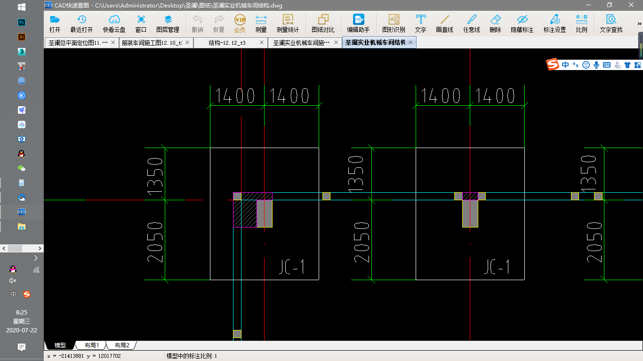Open Calculator from the taskbar
The image size is (643, 361).
[x=22, y=183]
